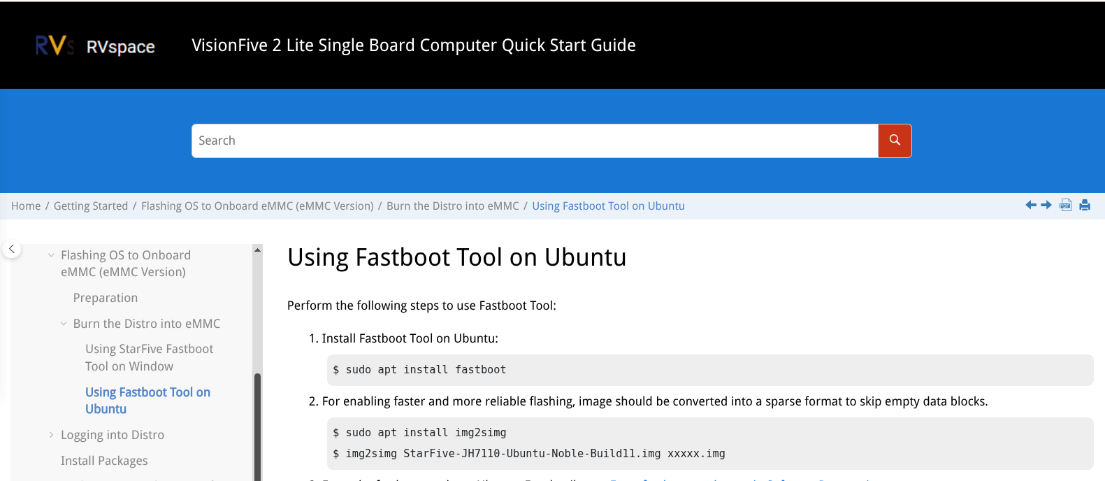Go to the previous topic arrow
This screenshot has width=1105, height=481.
point(1031,205)
